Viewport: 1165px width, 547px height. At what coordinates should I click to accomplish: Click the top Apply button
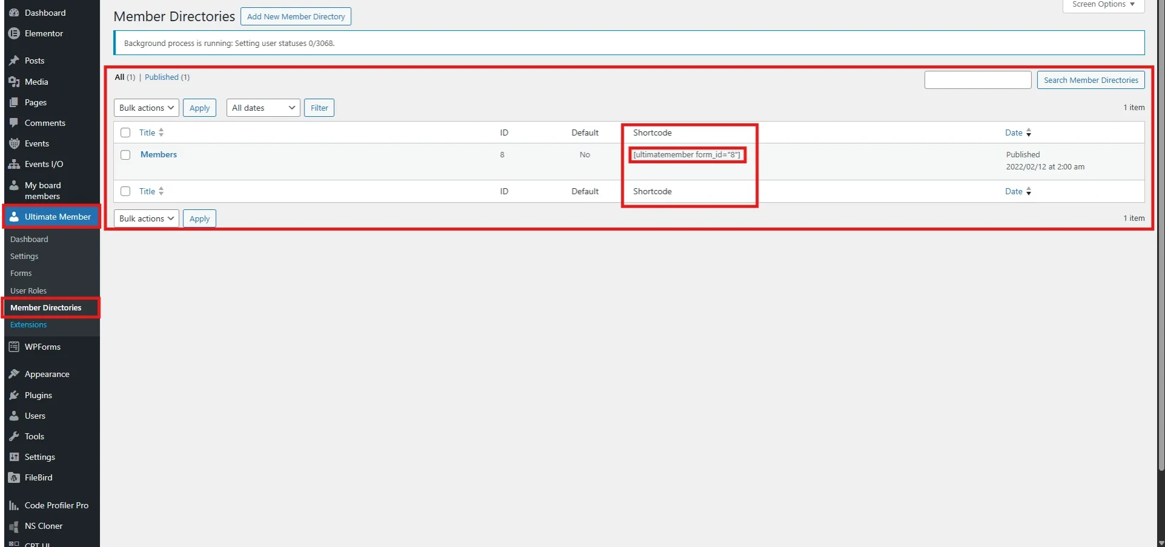[x=199, y=108]
